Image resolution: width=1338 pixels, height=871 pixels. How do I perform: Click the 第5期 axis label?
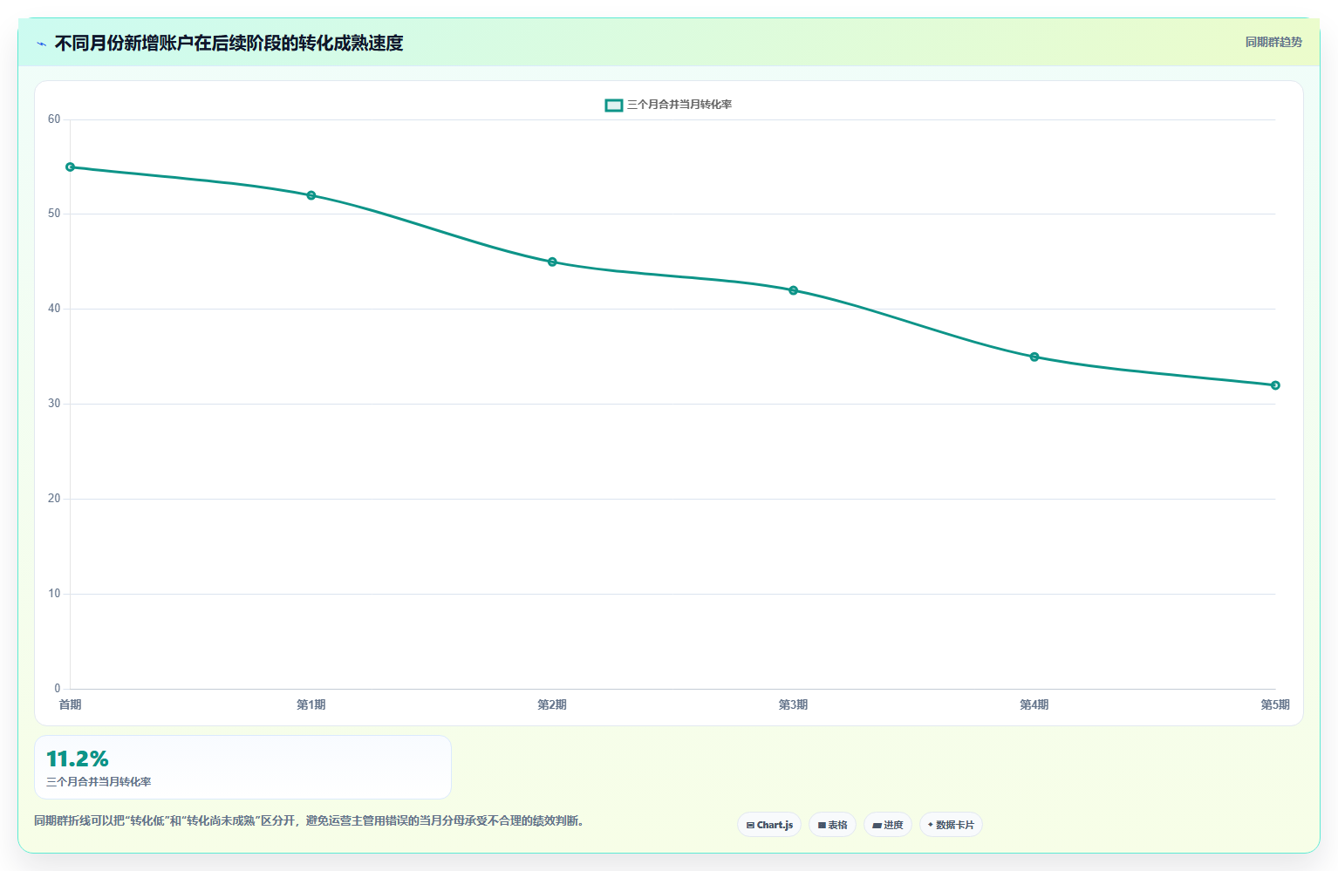[x=1275, y=704]
